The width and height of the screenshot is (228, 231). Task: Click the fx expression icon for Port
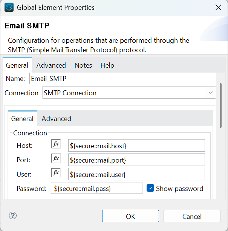[x=56, y=158]
